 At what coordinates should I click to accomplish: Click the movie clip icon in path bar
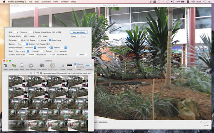38,73
